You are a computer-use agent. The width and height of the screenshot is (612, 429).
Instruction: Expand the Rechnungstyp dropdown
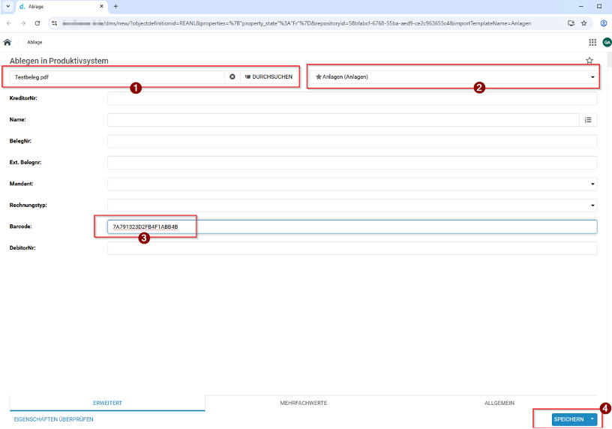tap(352, 205)
